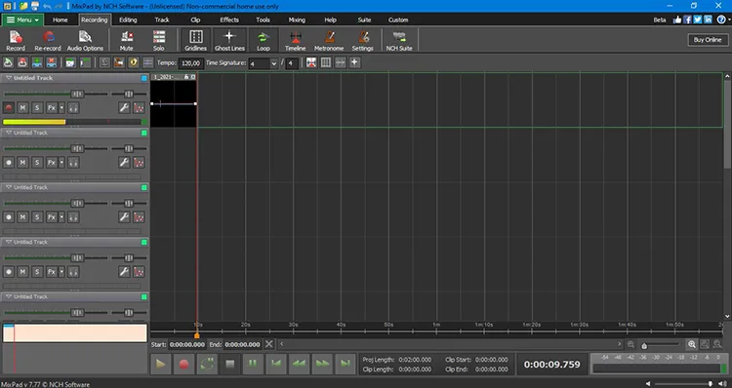This screenshot has height=388, width=732.
Task: Collapse the third Untitled Track triangle
Action: coord(8,187)
